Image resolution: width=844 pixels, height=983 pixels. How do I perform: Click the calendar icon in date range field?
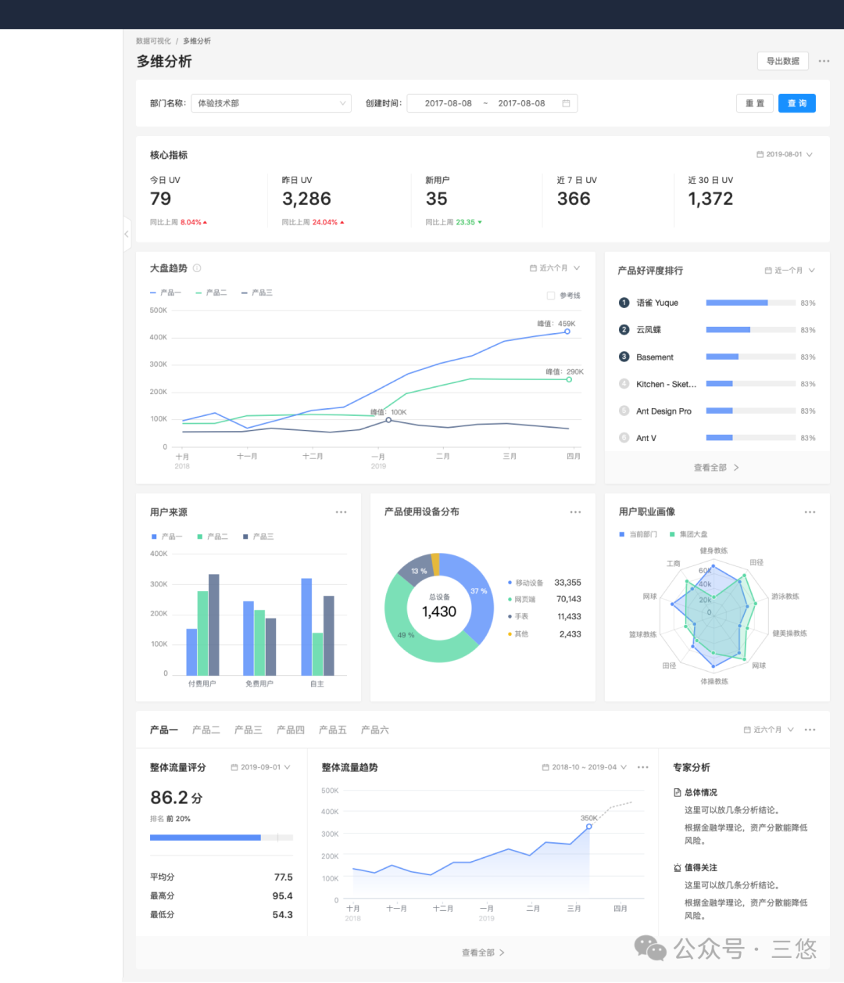point(566,103)
